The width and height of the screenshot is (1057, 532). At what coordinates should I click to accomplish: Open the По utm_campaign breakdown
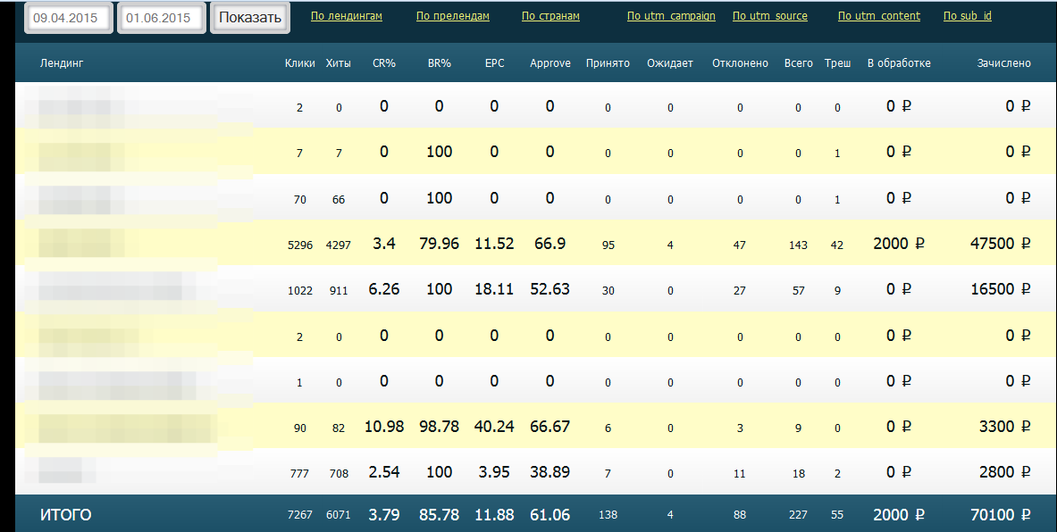[671, 16]
